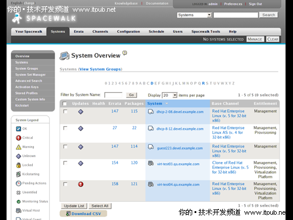293x220 pixels.
Task: Click the Sign Out link
Action: coord(255,4)
